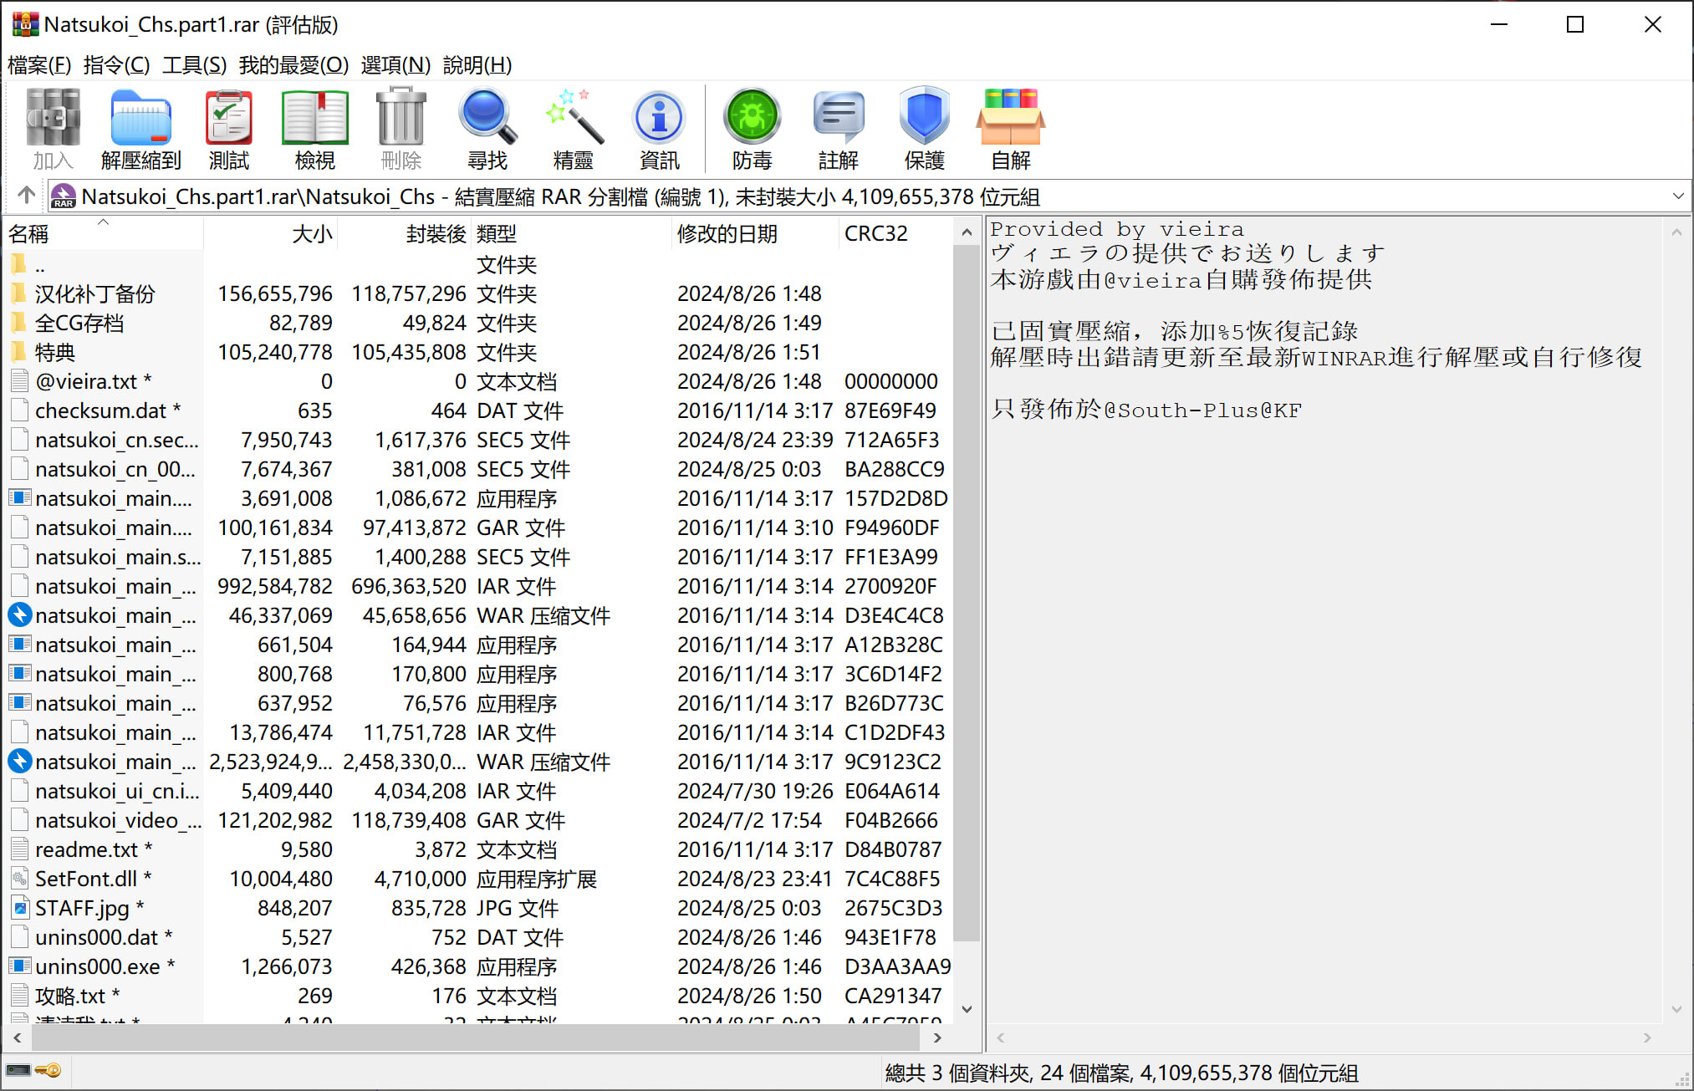Screen dimensions: 1694x1091
Task: Sort by 大小 size column header
Action: coord(311,234)
